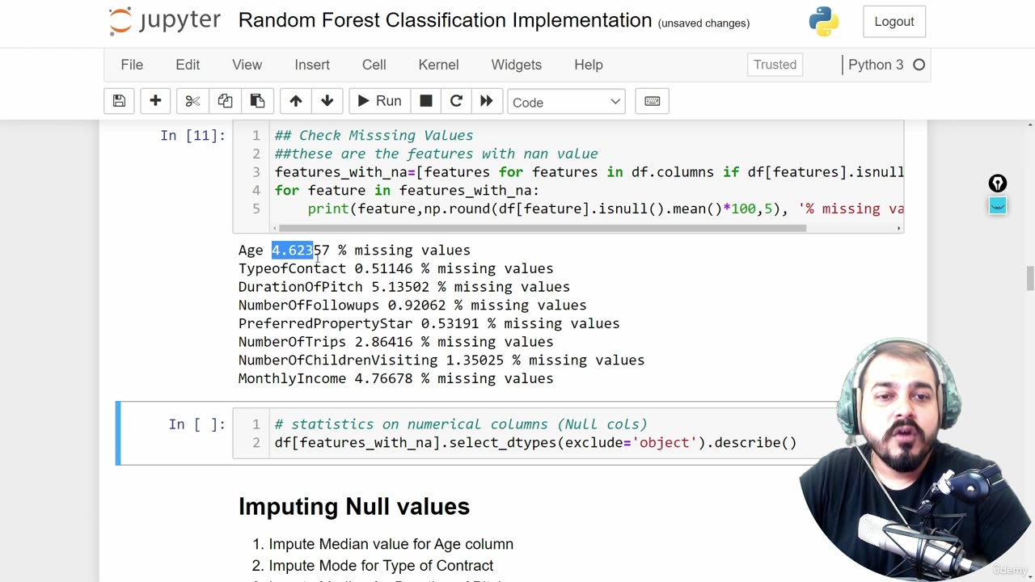This screenshot has width=1035, height=582.
Task: Click the Python 3 kernel name
Action: click(876, 65)
